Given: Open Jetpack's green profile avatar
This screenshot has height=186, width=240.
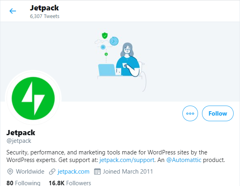Looking at the screenshot, I should pyautogui.click(x=33, y=98).
